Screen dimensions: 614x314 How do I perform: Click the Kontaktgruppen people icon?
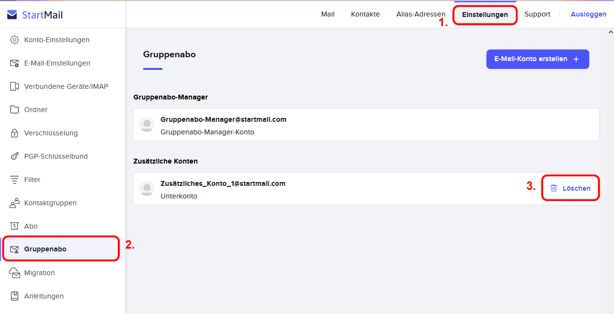[15, 203]
